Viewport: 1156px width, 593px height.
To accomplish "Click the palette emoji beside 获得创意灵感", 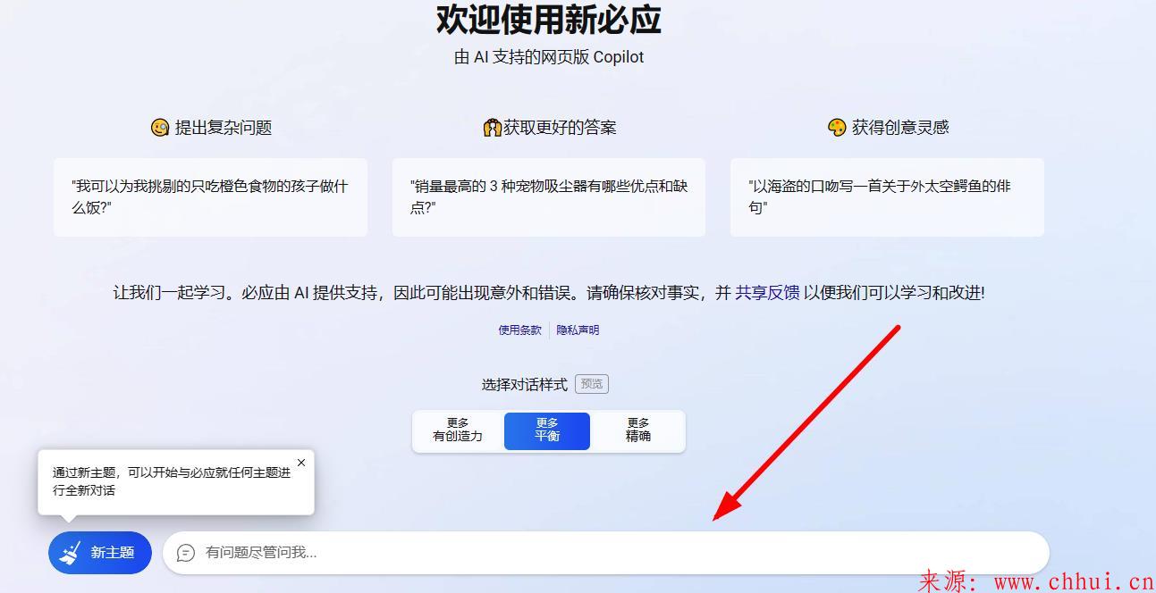I will tap(837, 128).
